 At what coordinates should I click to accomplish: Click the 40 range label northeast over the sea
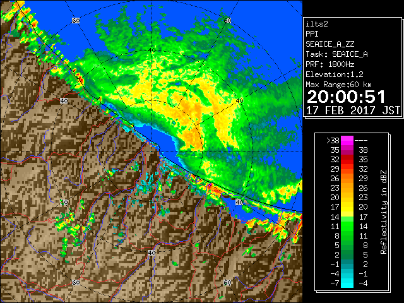(239, 100)
